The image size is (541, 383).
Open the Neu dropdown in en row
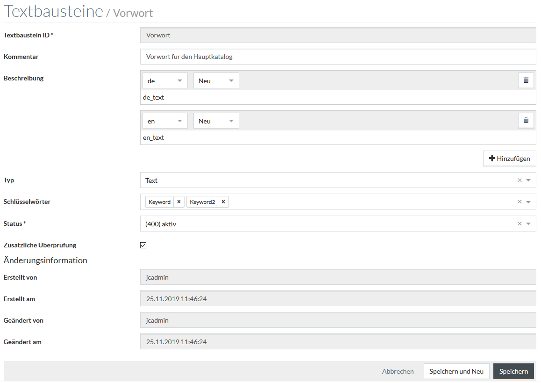pyautogui.click(x=216, y=121)
